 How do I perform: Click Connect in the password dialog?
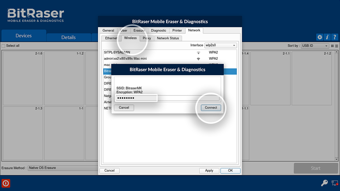pyautogui.click(x=211, y=108)
